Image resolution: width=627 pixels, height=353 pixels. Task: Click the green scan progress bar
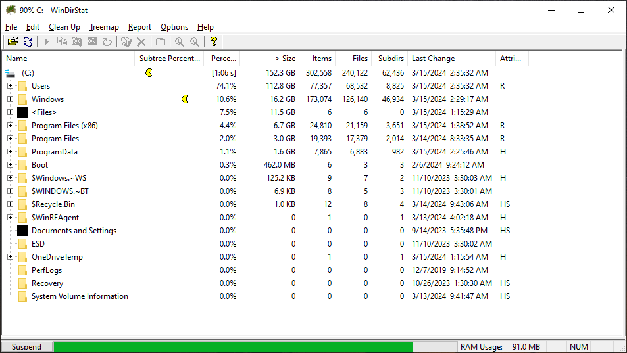(x=233, y=346)
